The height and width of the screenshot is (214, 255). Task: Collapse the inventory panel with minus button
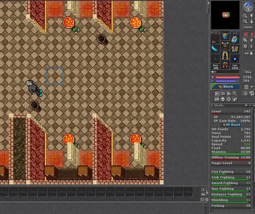[x=212, y=33]
